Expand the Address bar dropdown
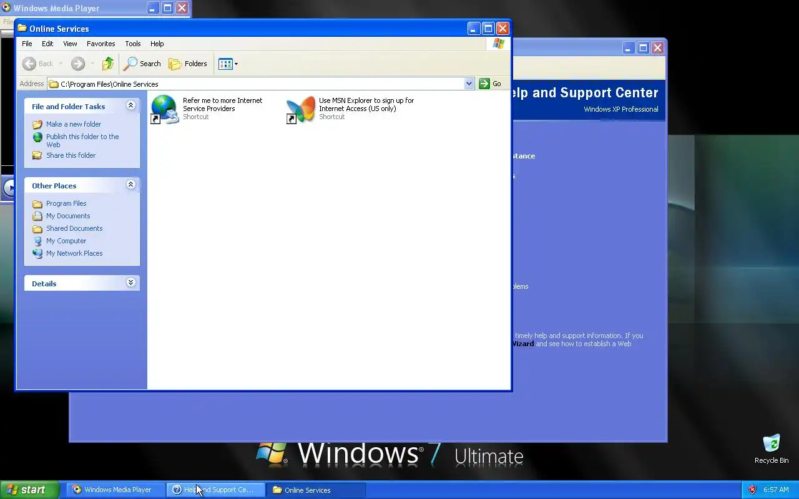 469,84
